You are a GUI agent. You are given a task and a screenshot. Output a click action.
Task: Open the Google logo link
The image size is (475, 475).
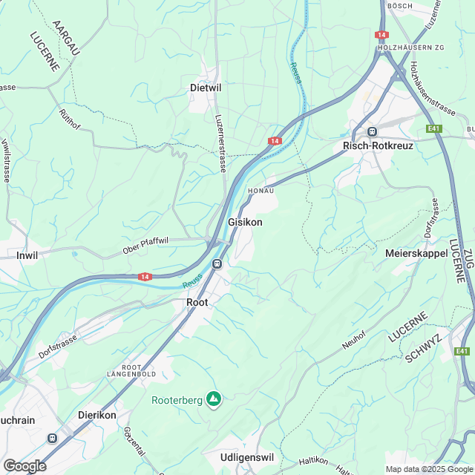coord(24,466)
